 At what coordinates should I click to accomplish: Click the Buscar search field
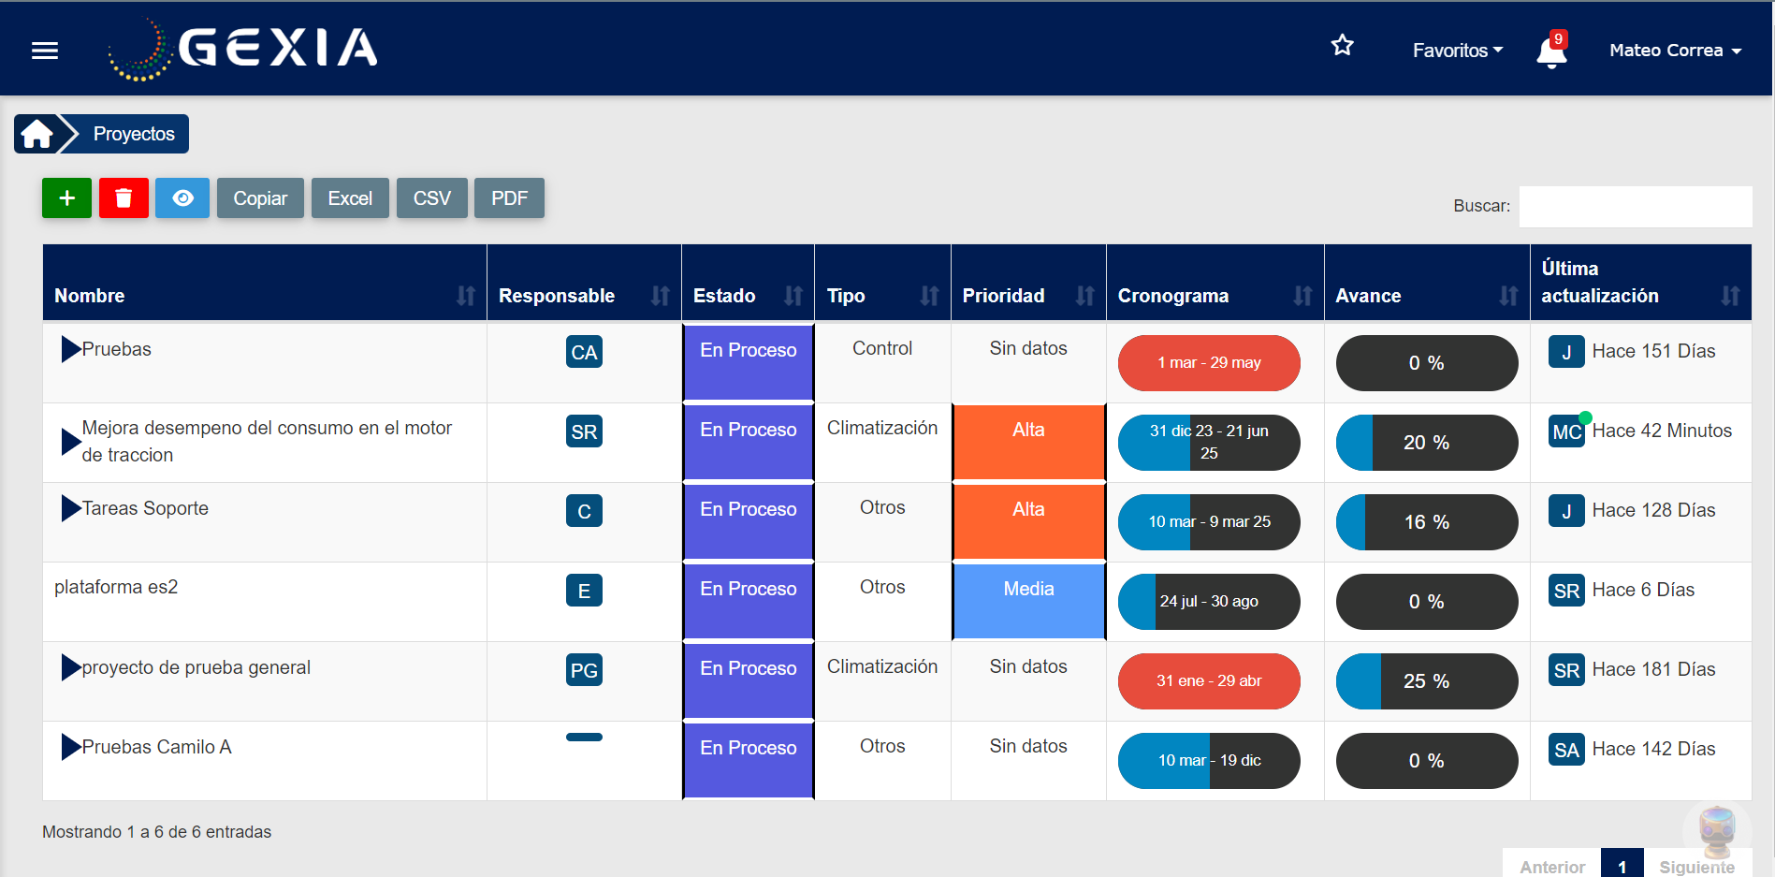coord(1635,206)
